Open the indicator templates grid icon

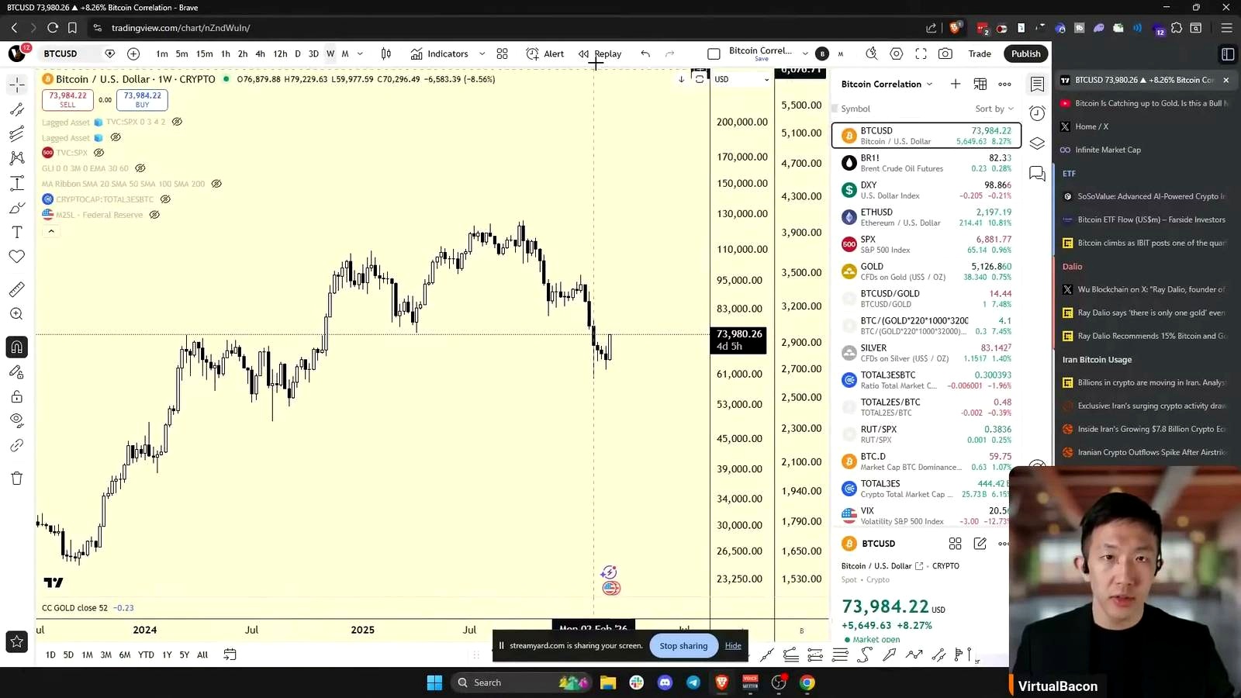click(503, 54)
